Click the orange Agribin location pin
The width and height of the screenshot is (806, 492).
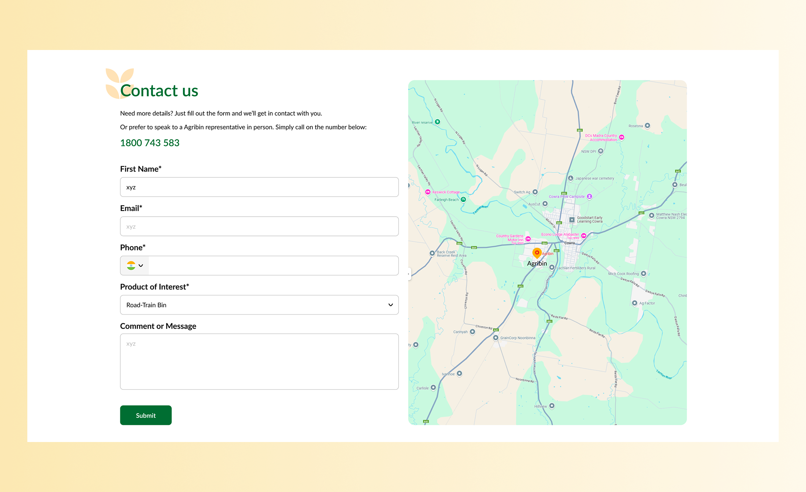click(537, 253)
